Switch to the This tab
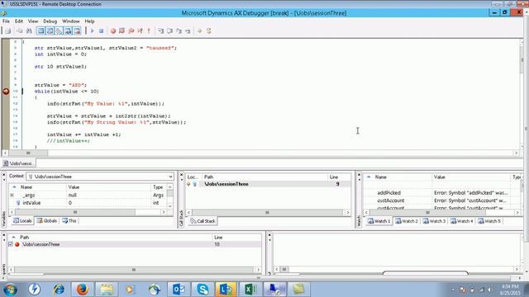Image resolution: width=529 pixels, height=297 pixels. coord(69,221)
